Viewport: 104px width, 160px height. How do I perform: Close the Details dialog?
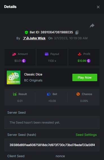click(98, 7)
